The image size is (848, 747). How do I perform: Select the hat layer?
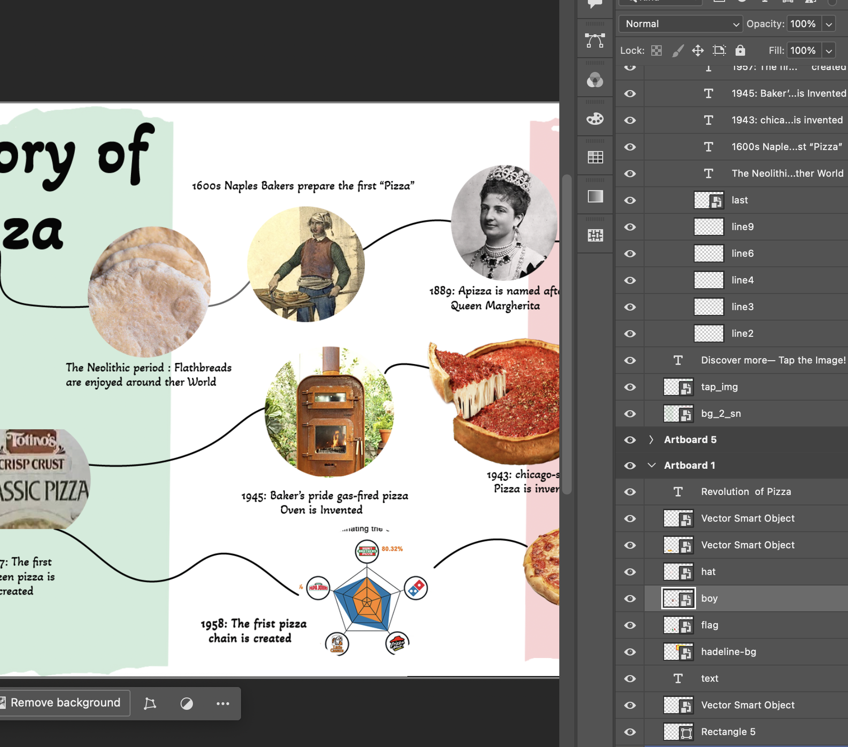point(708,572)
